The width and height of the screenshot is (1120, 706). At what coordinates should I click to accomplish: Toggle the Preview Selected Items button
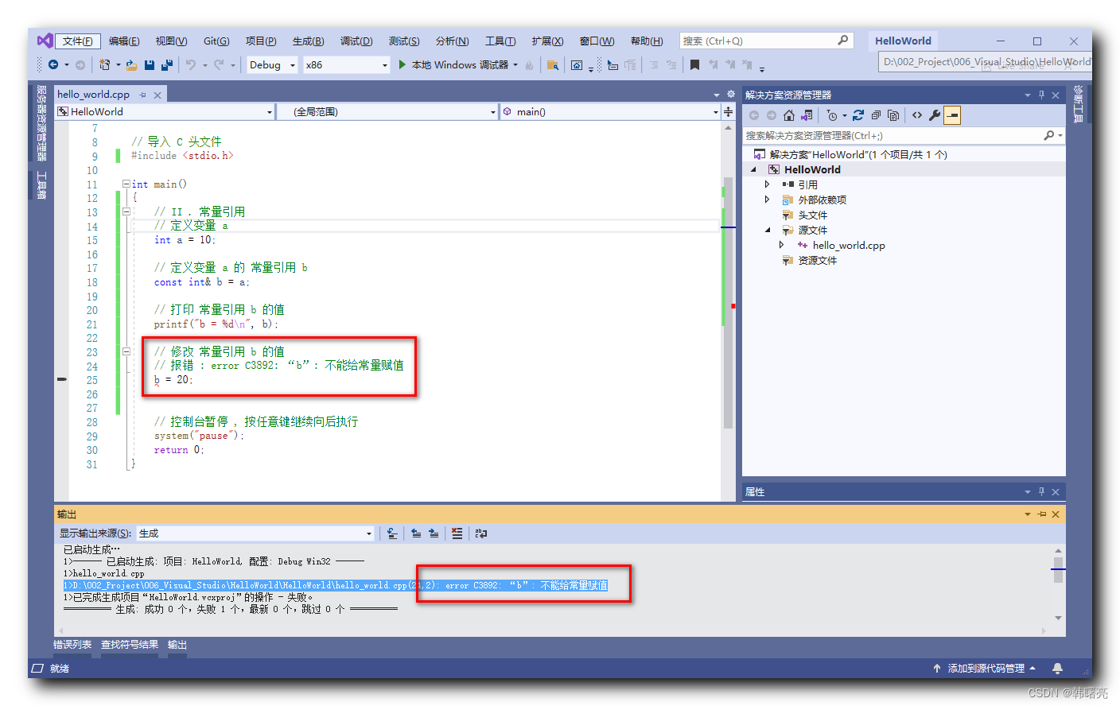click(952, 115)
